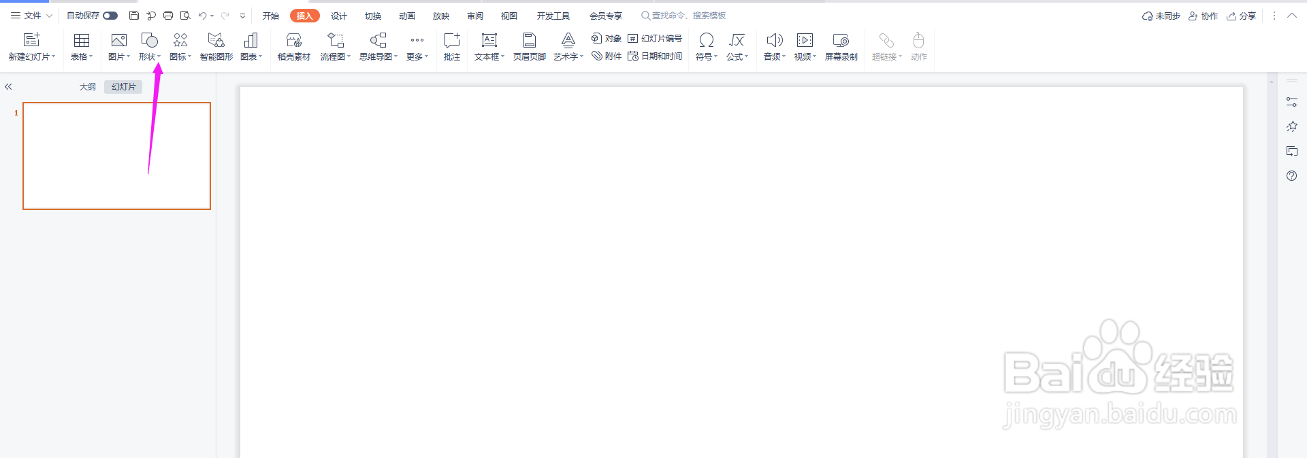Switch to the Slide Show (放映) tab

(441, 16)
